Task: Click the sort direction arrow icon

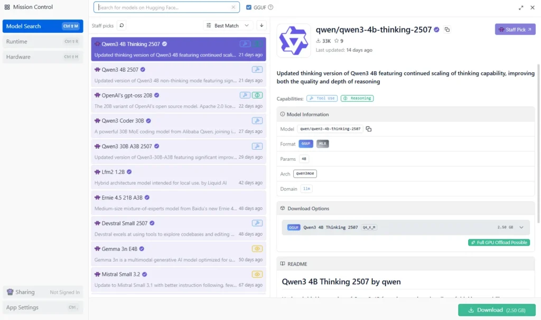Action: pos(261,25)
